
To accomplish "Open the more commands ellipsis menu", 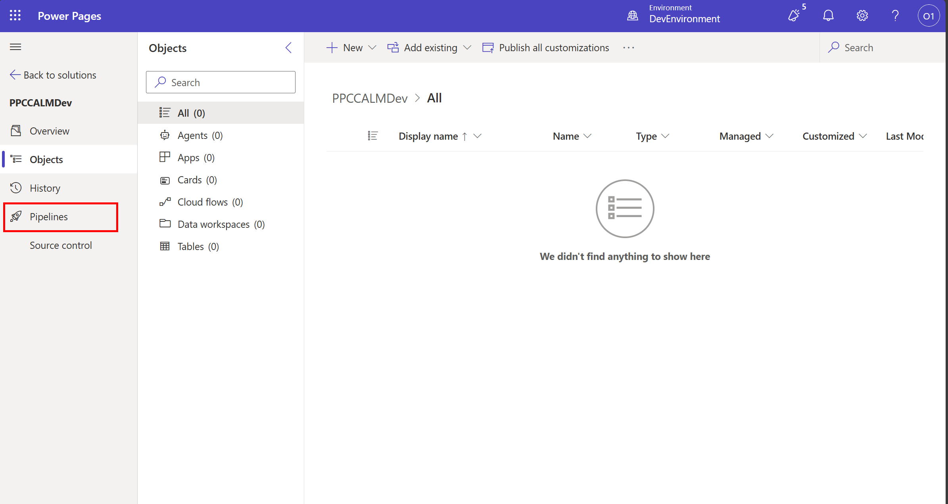I will [x=628, y=47].
